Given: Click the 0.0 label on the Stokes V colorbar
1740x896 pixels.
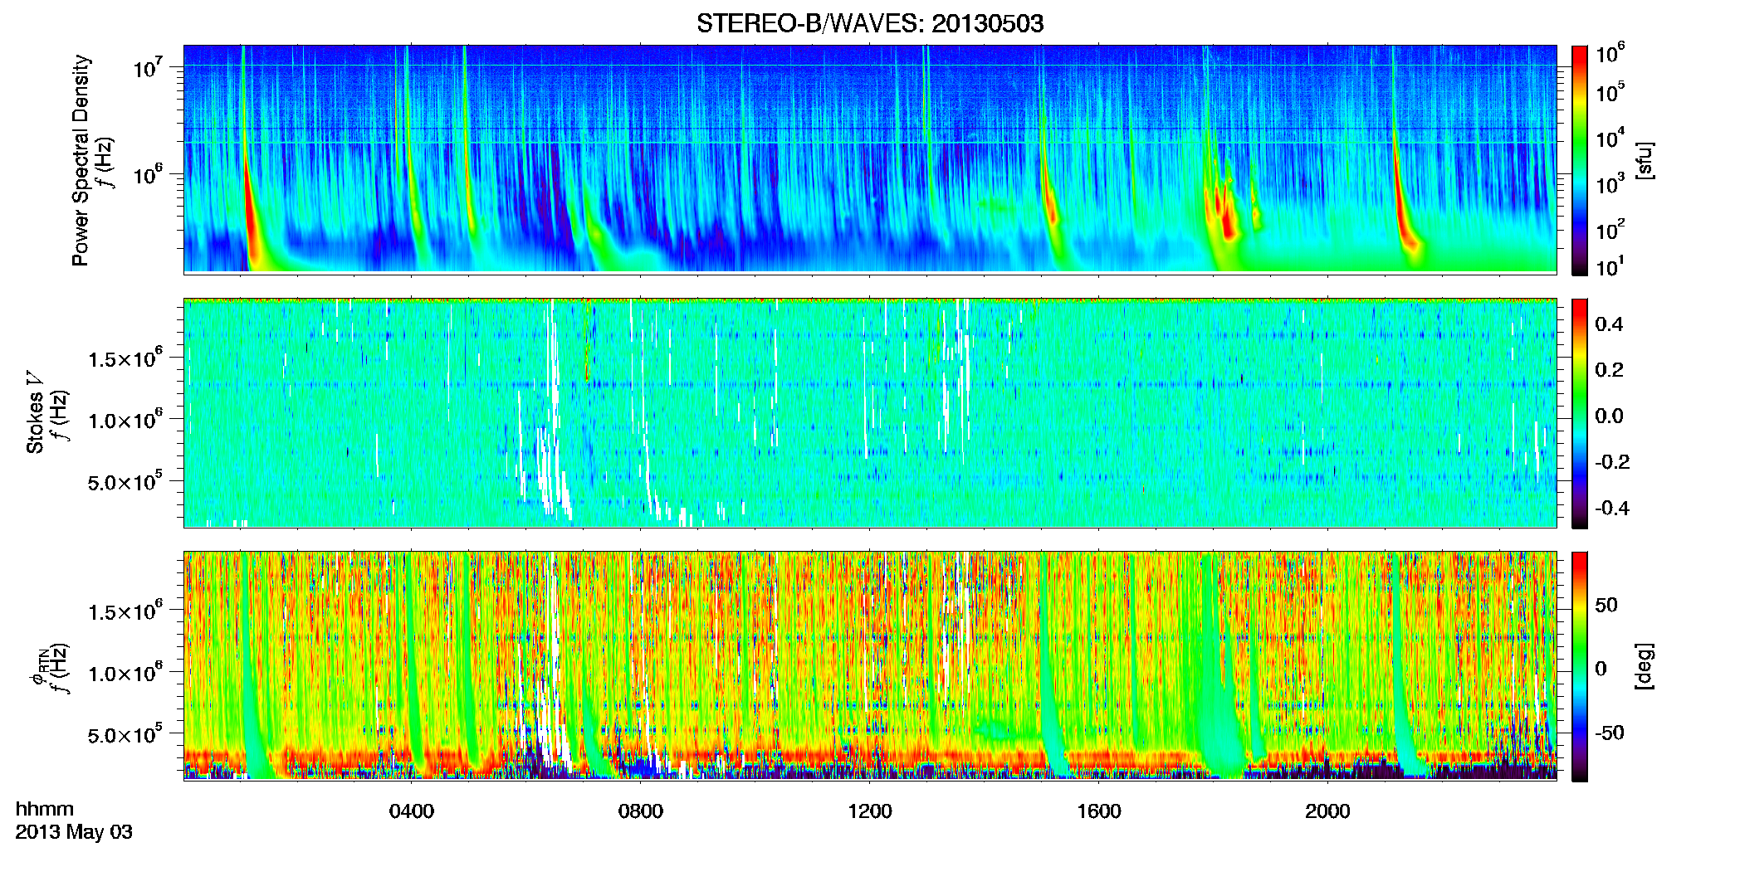Looking at the screenshot, I should point(1609,416).
